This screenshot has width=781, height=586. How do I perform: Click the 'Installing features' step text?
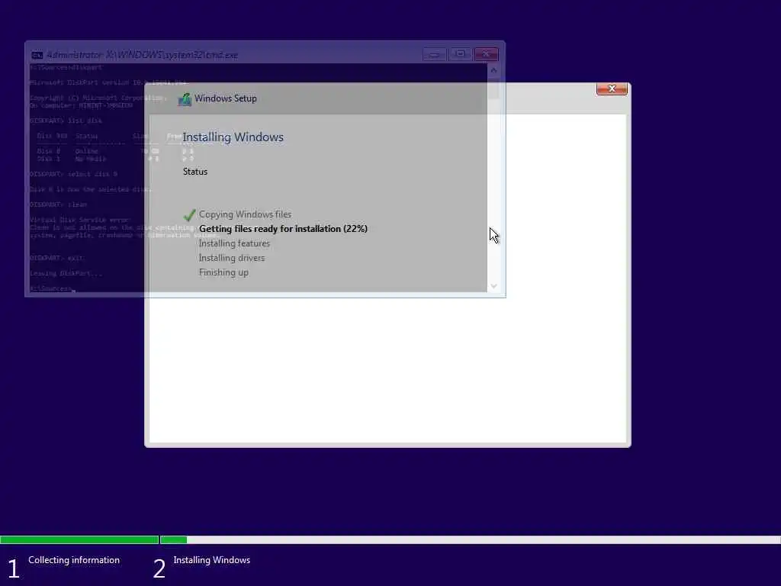point(234,243)
